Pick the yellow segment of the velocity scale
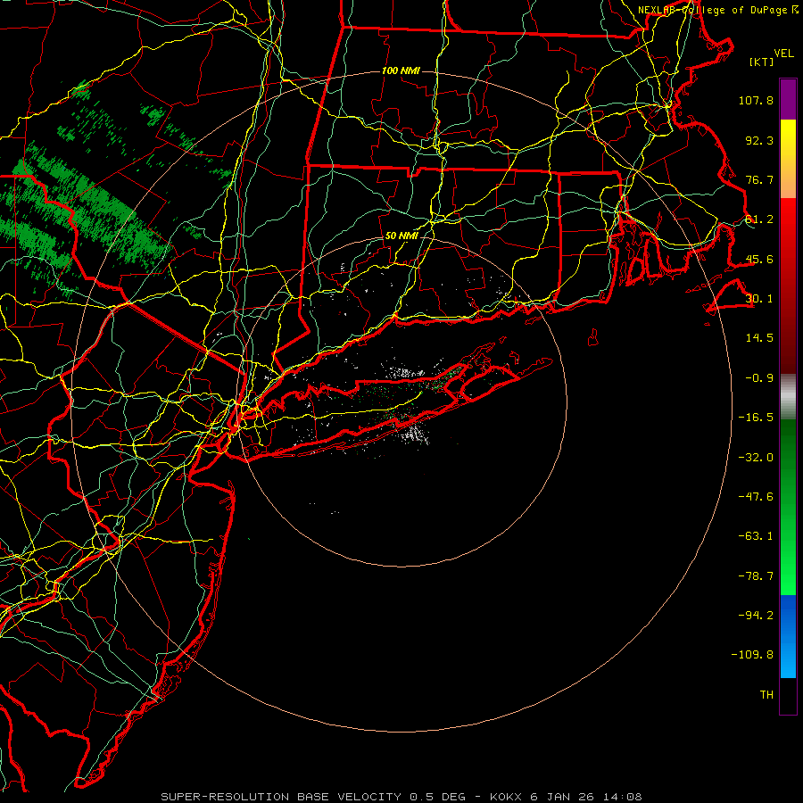803x803 pixels. pos(788,134)
